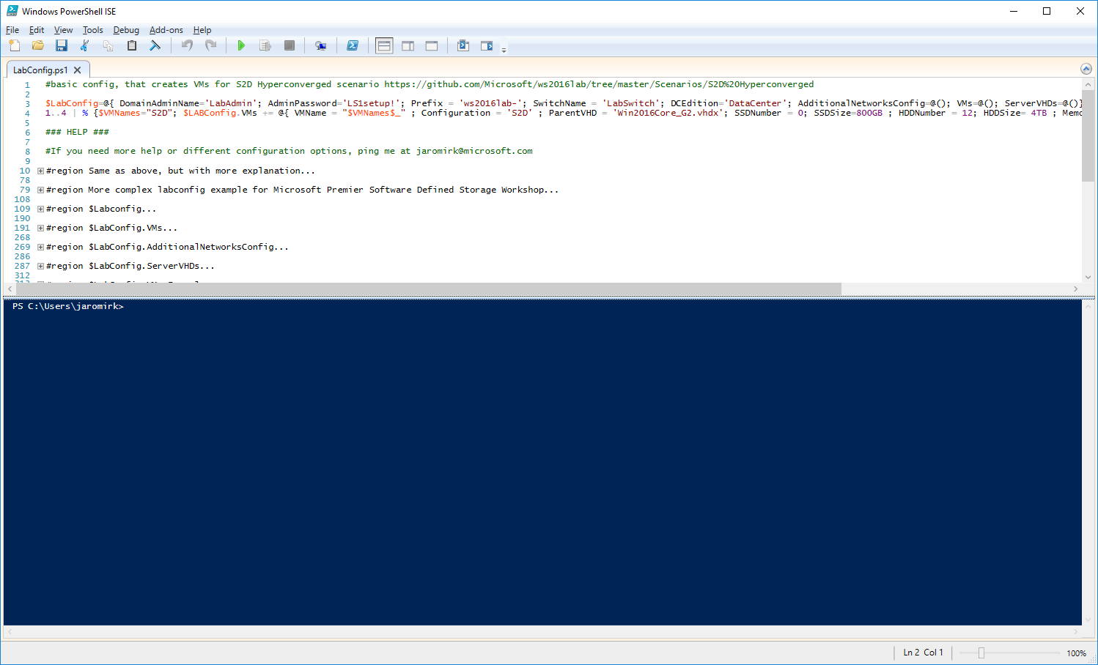The image size is (1098, 665).
Task: Open a script file with the folder icon
Action: coord(38,45)
